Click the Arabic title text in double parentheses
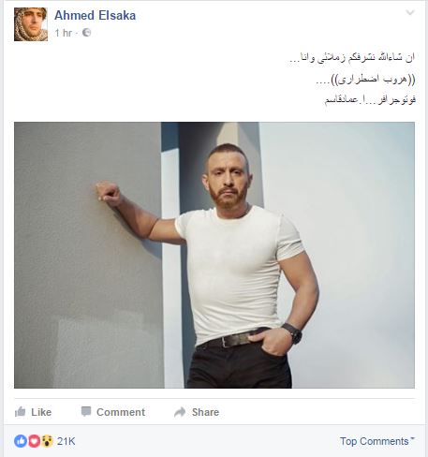Viewport: 428px width, 457px height. click(x=365, y=80)
